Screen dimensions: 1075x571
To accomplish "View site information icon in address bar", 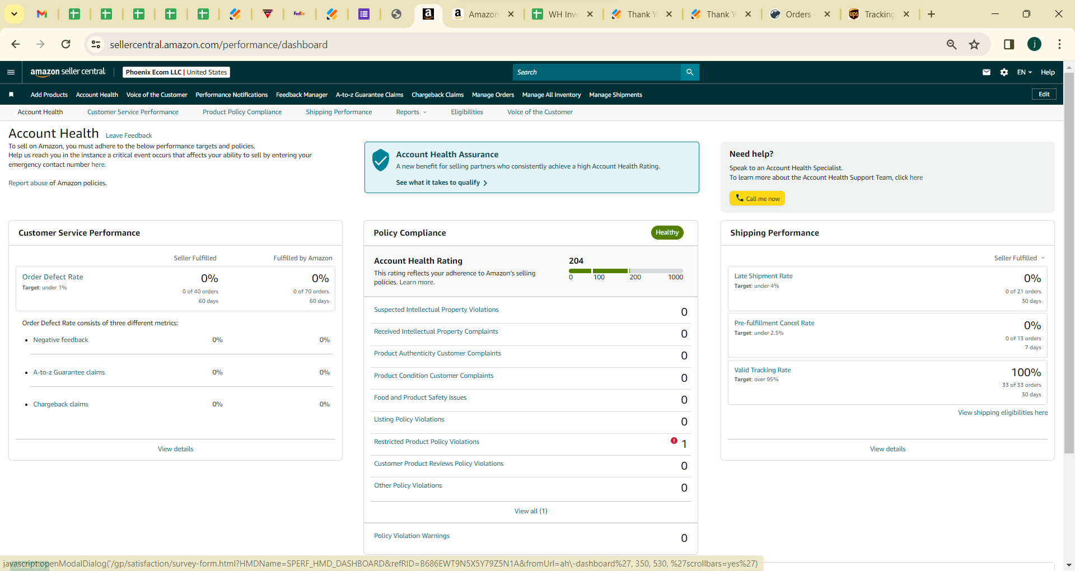I will pos(96,44).
